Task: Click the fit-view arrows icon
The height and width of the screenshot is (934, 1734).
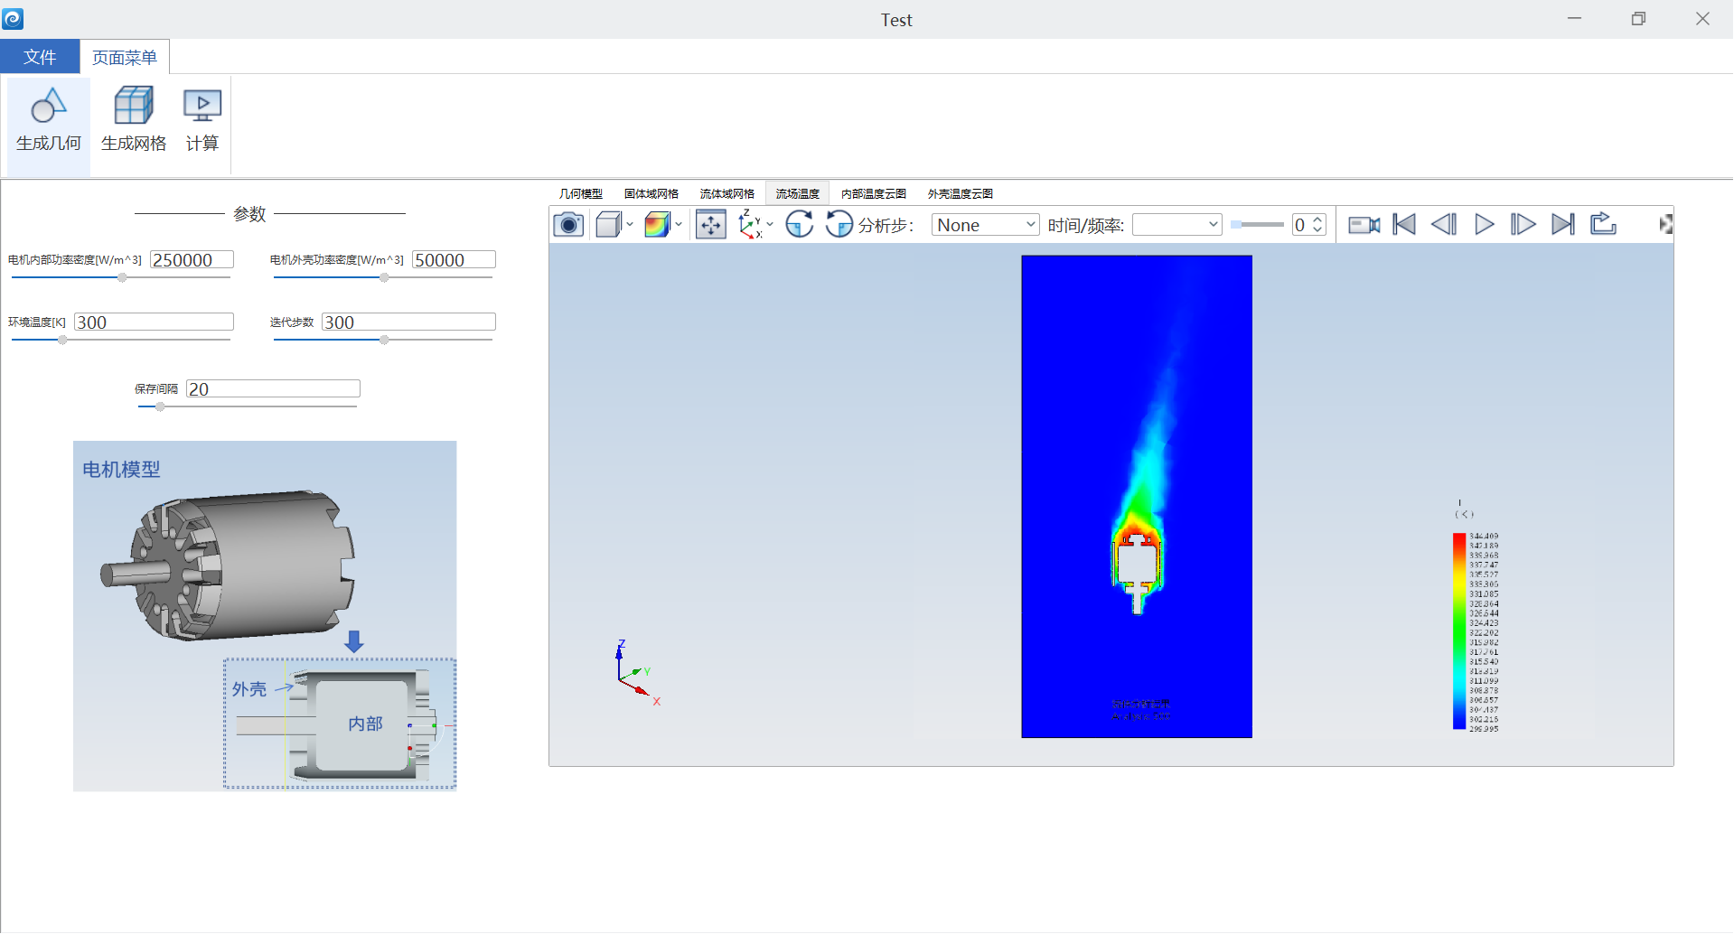Action: point(711,225)
